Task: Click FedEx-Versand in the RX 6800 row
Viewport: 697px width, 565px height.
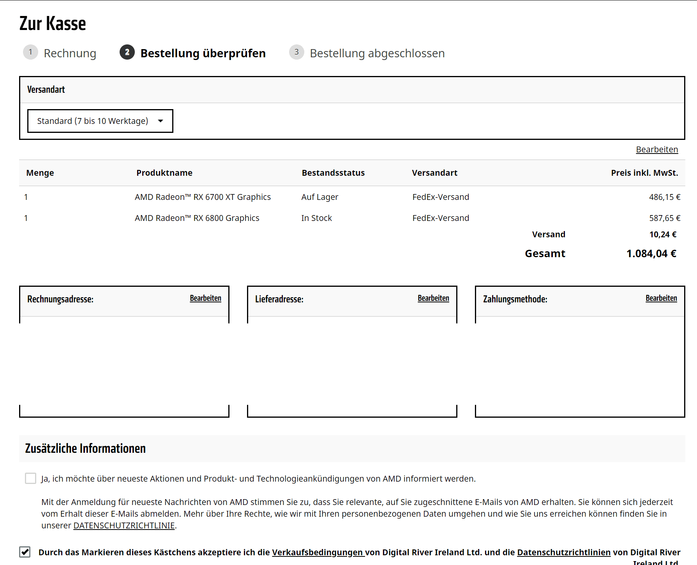Action: [x=441, y=218]
